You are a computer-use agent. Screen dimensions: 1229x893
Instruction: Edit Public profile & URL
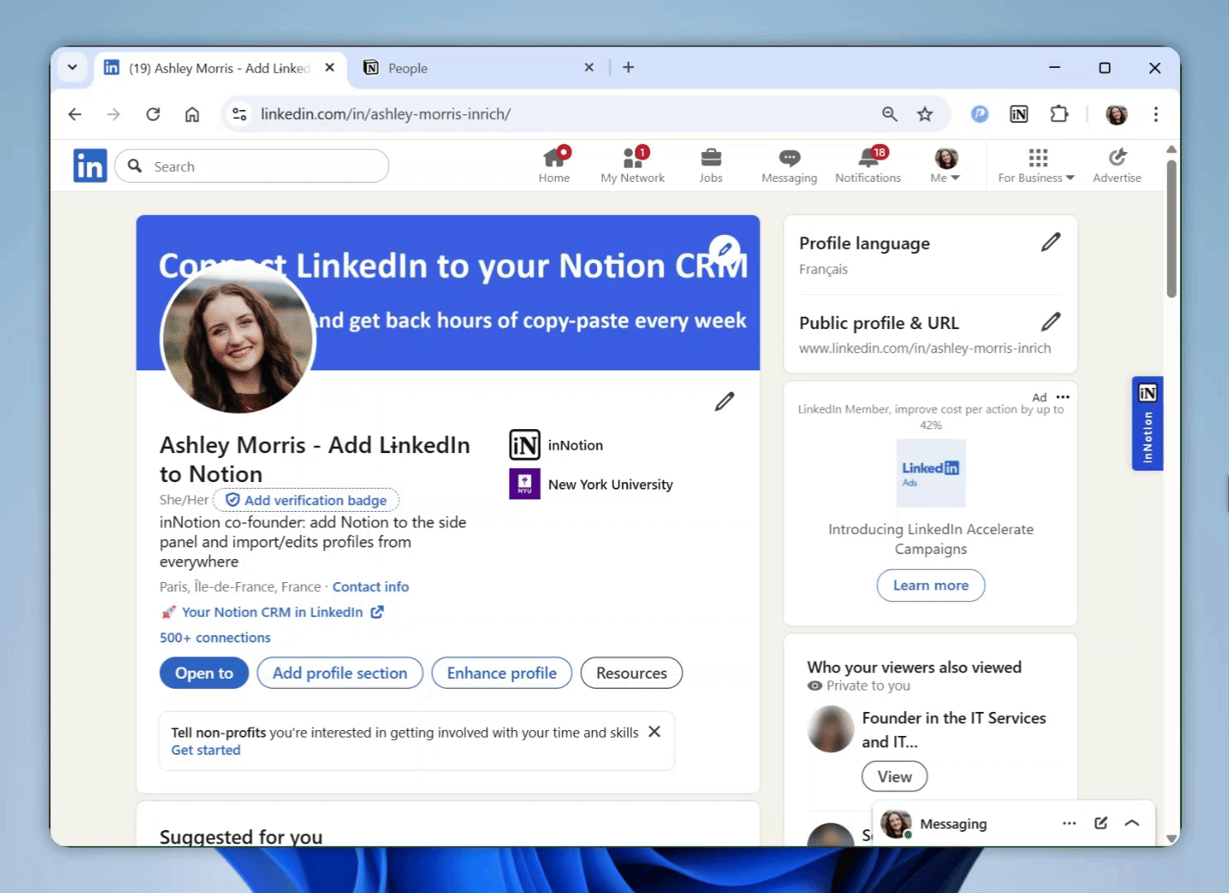[1050, 322]
